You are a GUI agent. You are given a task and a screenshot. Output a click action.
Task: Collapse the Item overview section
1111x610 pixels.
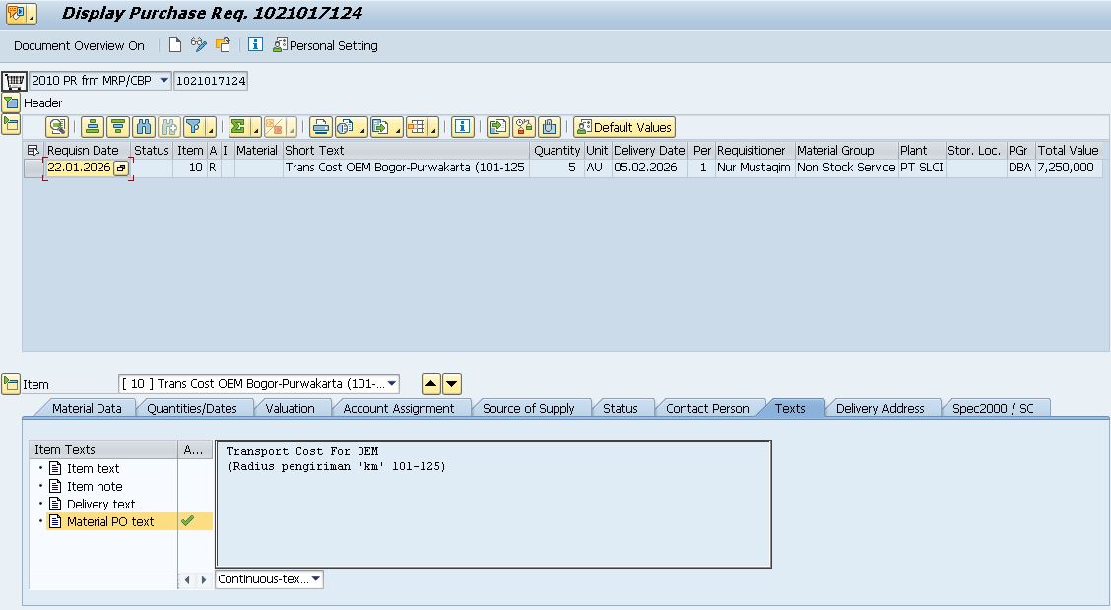click(x=11, y=124)
